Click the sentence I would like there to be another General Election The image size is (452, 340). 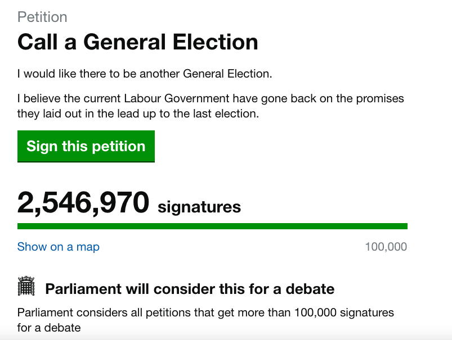[145, 74]
